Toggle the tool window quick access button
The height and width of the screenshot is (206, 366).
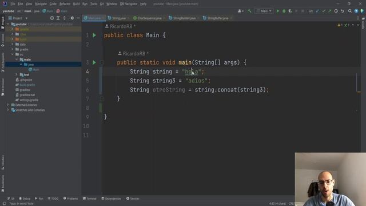pyautogui.click(x=4, y=204)
